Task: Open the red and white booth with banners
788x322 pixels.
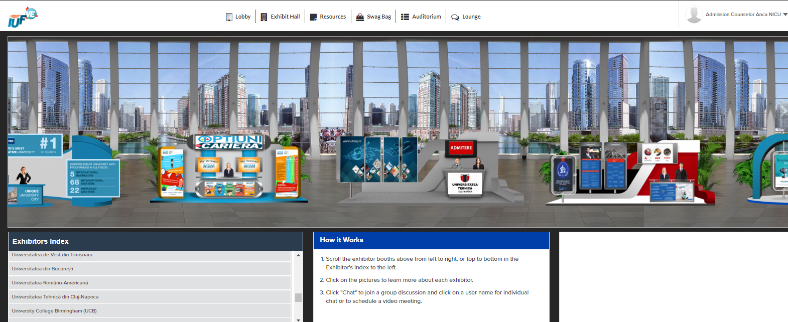Action: (x=630, y=173)
